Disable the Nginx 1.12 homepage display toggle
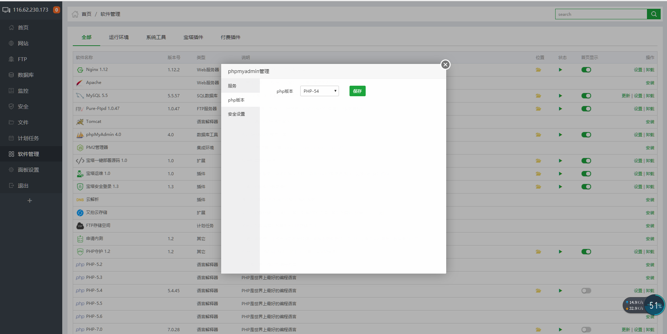 [x=586, y=70]
